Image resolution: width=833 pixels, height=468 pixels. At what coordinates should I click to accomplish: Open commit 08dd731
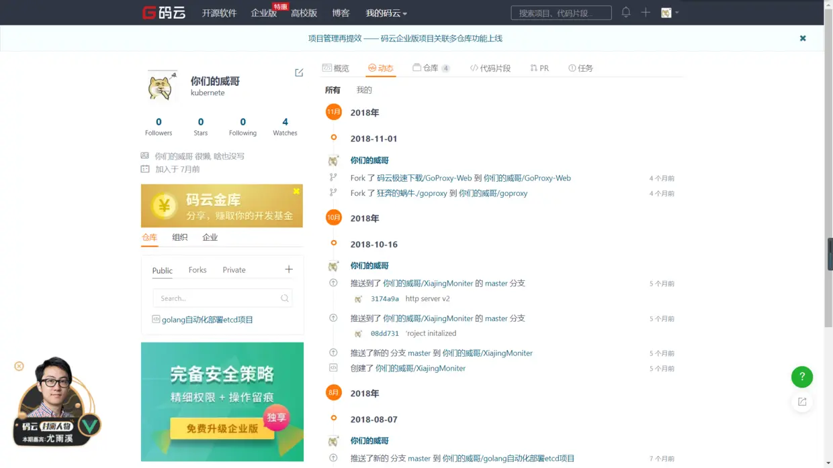coord(385,333)
